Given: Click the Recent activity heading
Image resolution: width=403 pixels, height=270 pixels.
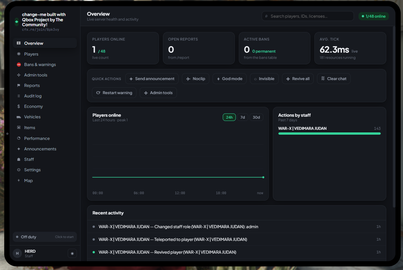Looking at the screenshot, I should (108, 213).
